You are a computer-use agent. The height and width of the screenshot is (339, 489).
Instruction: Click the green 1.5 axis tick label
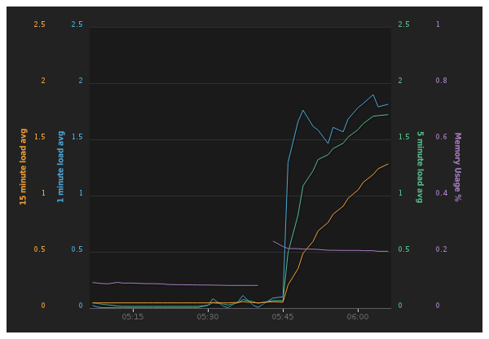coord(404,137)
